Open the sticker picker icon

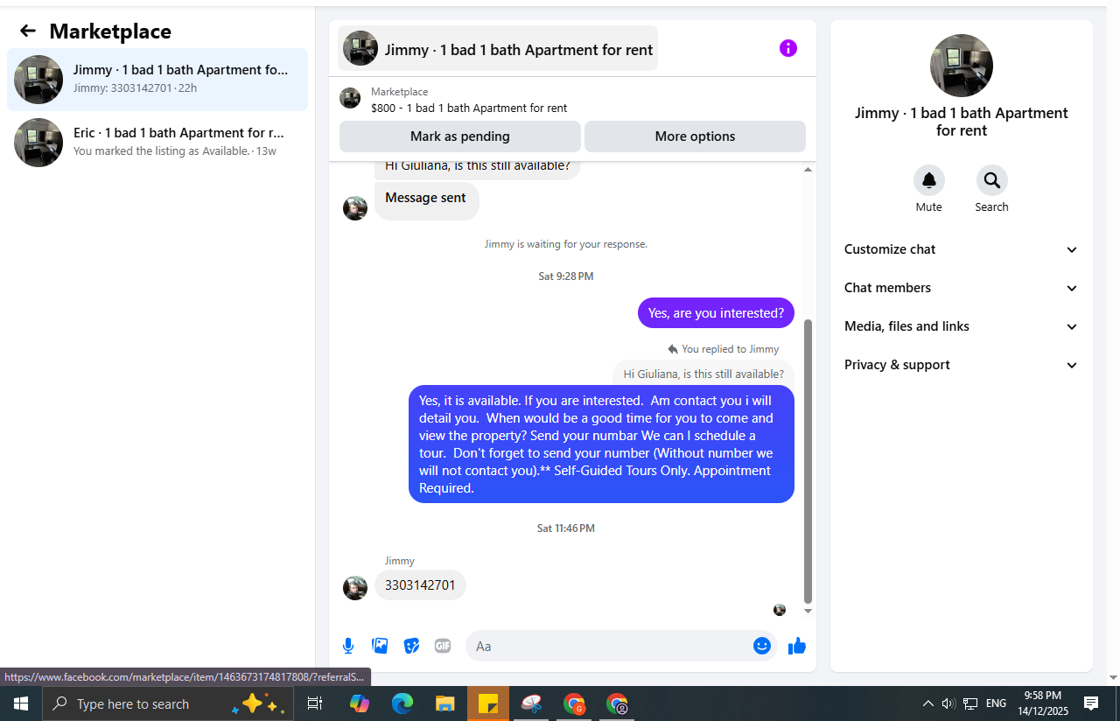(x=411, y=646)
